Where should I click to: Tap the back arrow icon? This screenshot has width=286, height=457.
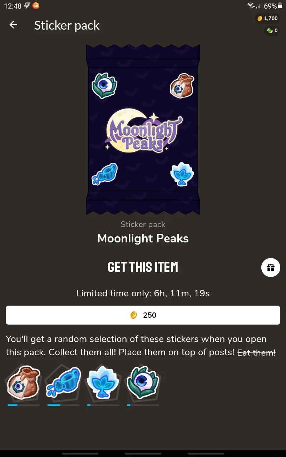coord(13,25)
